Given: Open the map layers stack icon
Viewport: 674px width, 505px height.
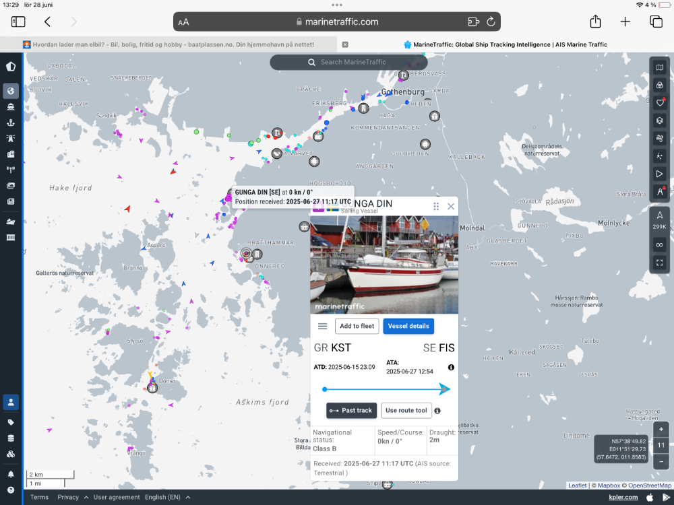Looking at the screenshot, I should (x=659, y=121).
